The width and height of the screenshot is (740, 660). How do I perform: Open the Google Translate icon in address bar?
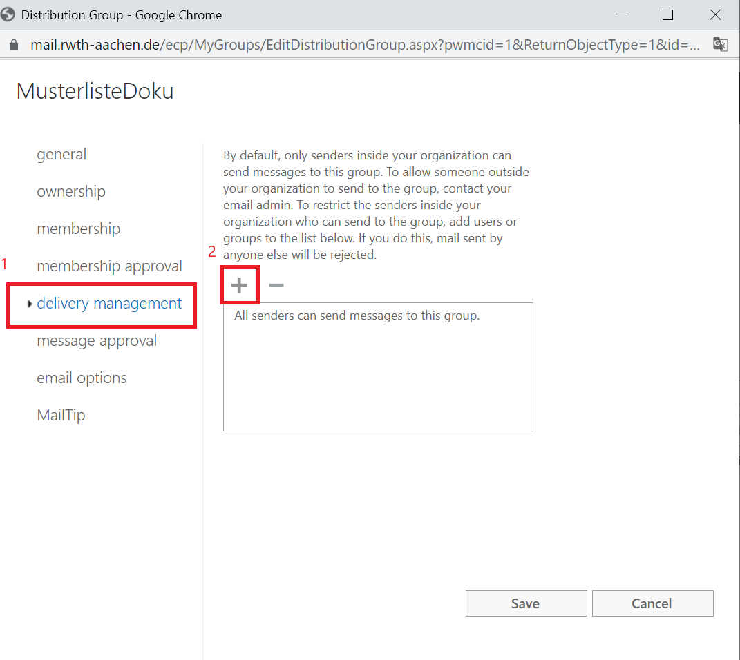[x=720, y=45]
